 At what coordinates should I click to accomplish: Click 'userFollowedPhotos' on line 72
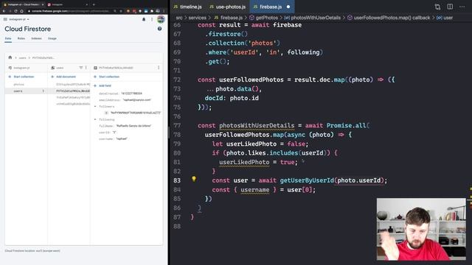pos(251,79)
